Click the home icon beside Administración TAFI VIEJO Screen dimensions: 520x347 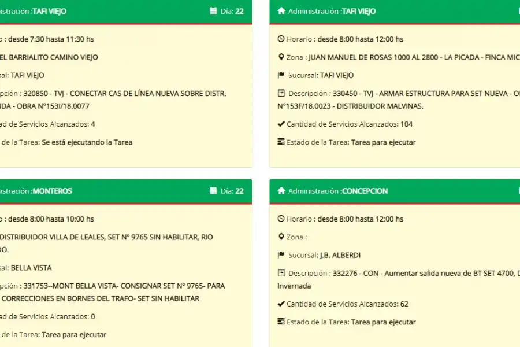click(x=280, y=11)
